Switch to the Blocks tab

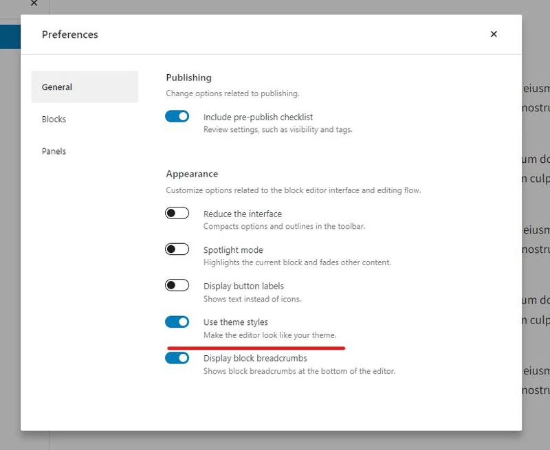pos(54,119)
